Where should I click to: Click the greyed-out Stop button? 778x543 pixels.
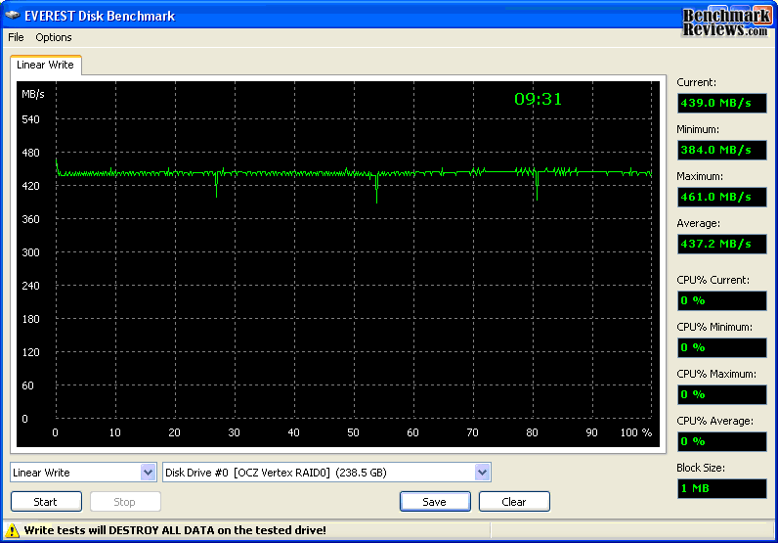[x=125, y=502]
